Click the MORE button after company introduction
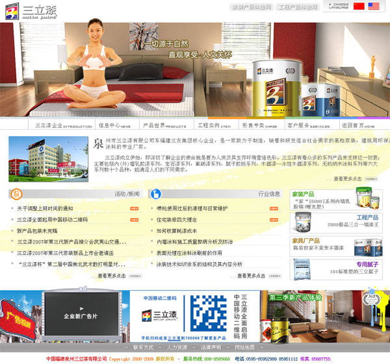Image resolution: width=390 pixels, height=364 pixels. [x=371, y=179]
